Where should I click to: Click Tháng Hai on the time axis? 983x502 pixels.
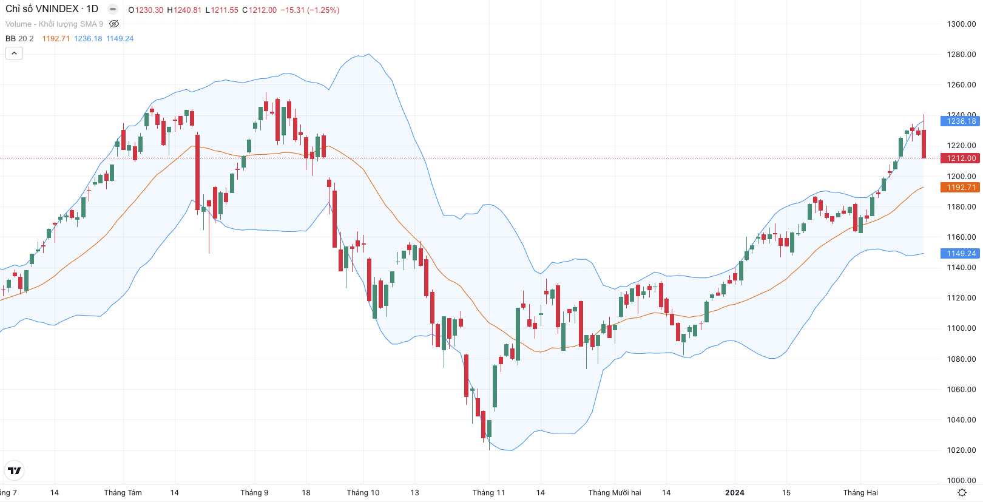coord(860,493)
